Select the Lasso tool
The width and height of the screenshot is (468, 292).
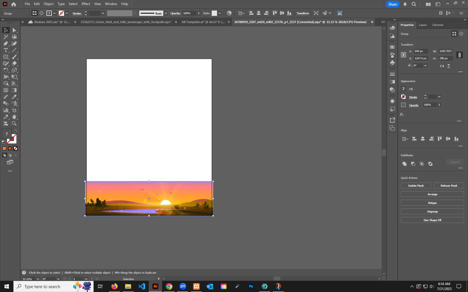pos(14,37)
